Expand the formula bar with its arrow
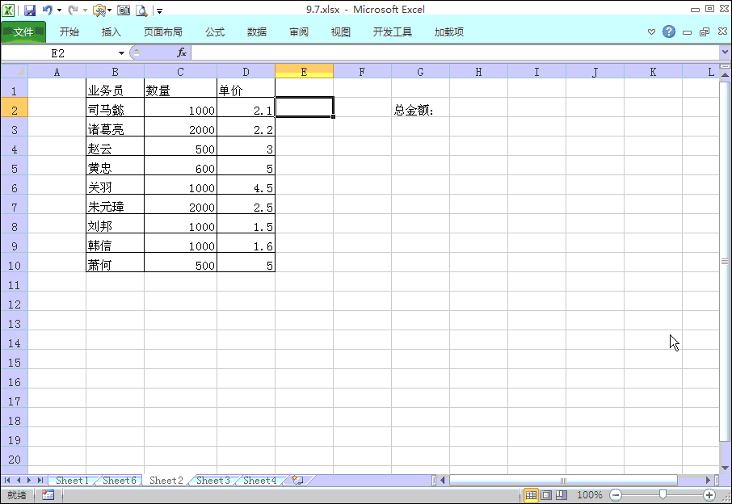The image size is (732, 504). [x=725, y=52]
